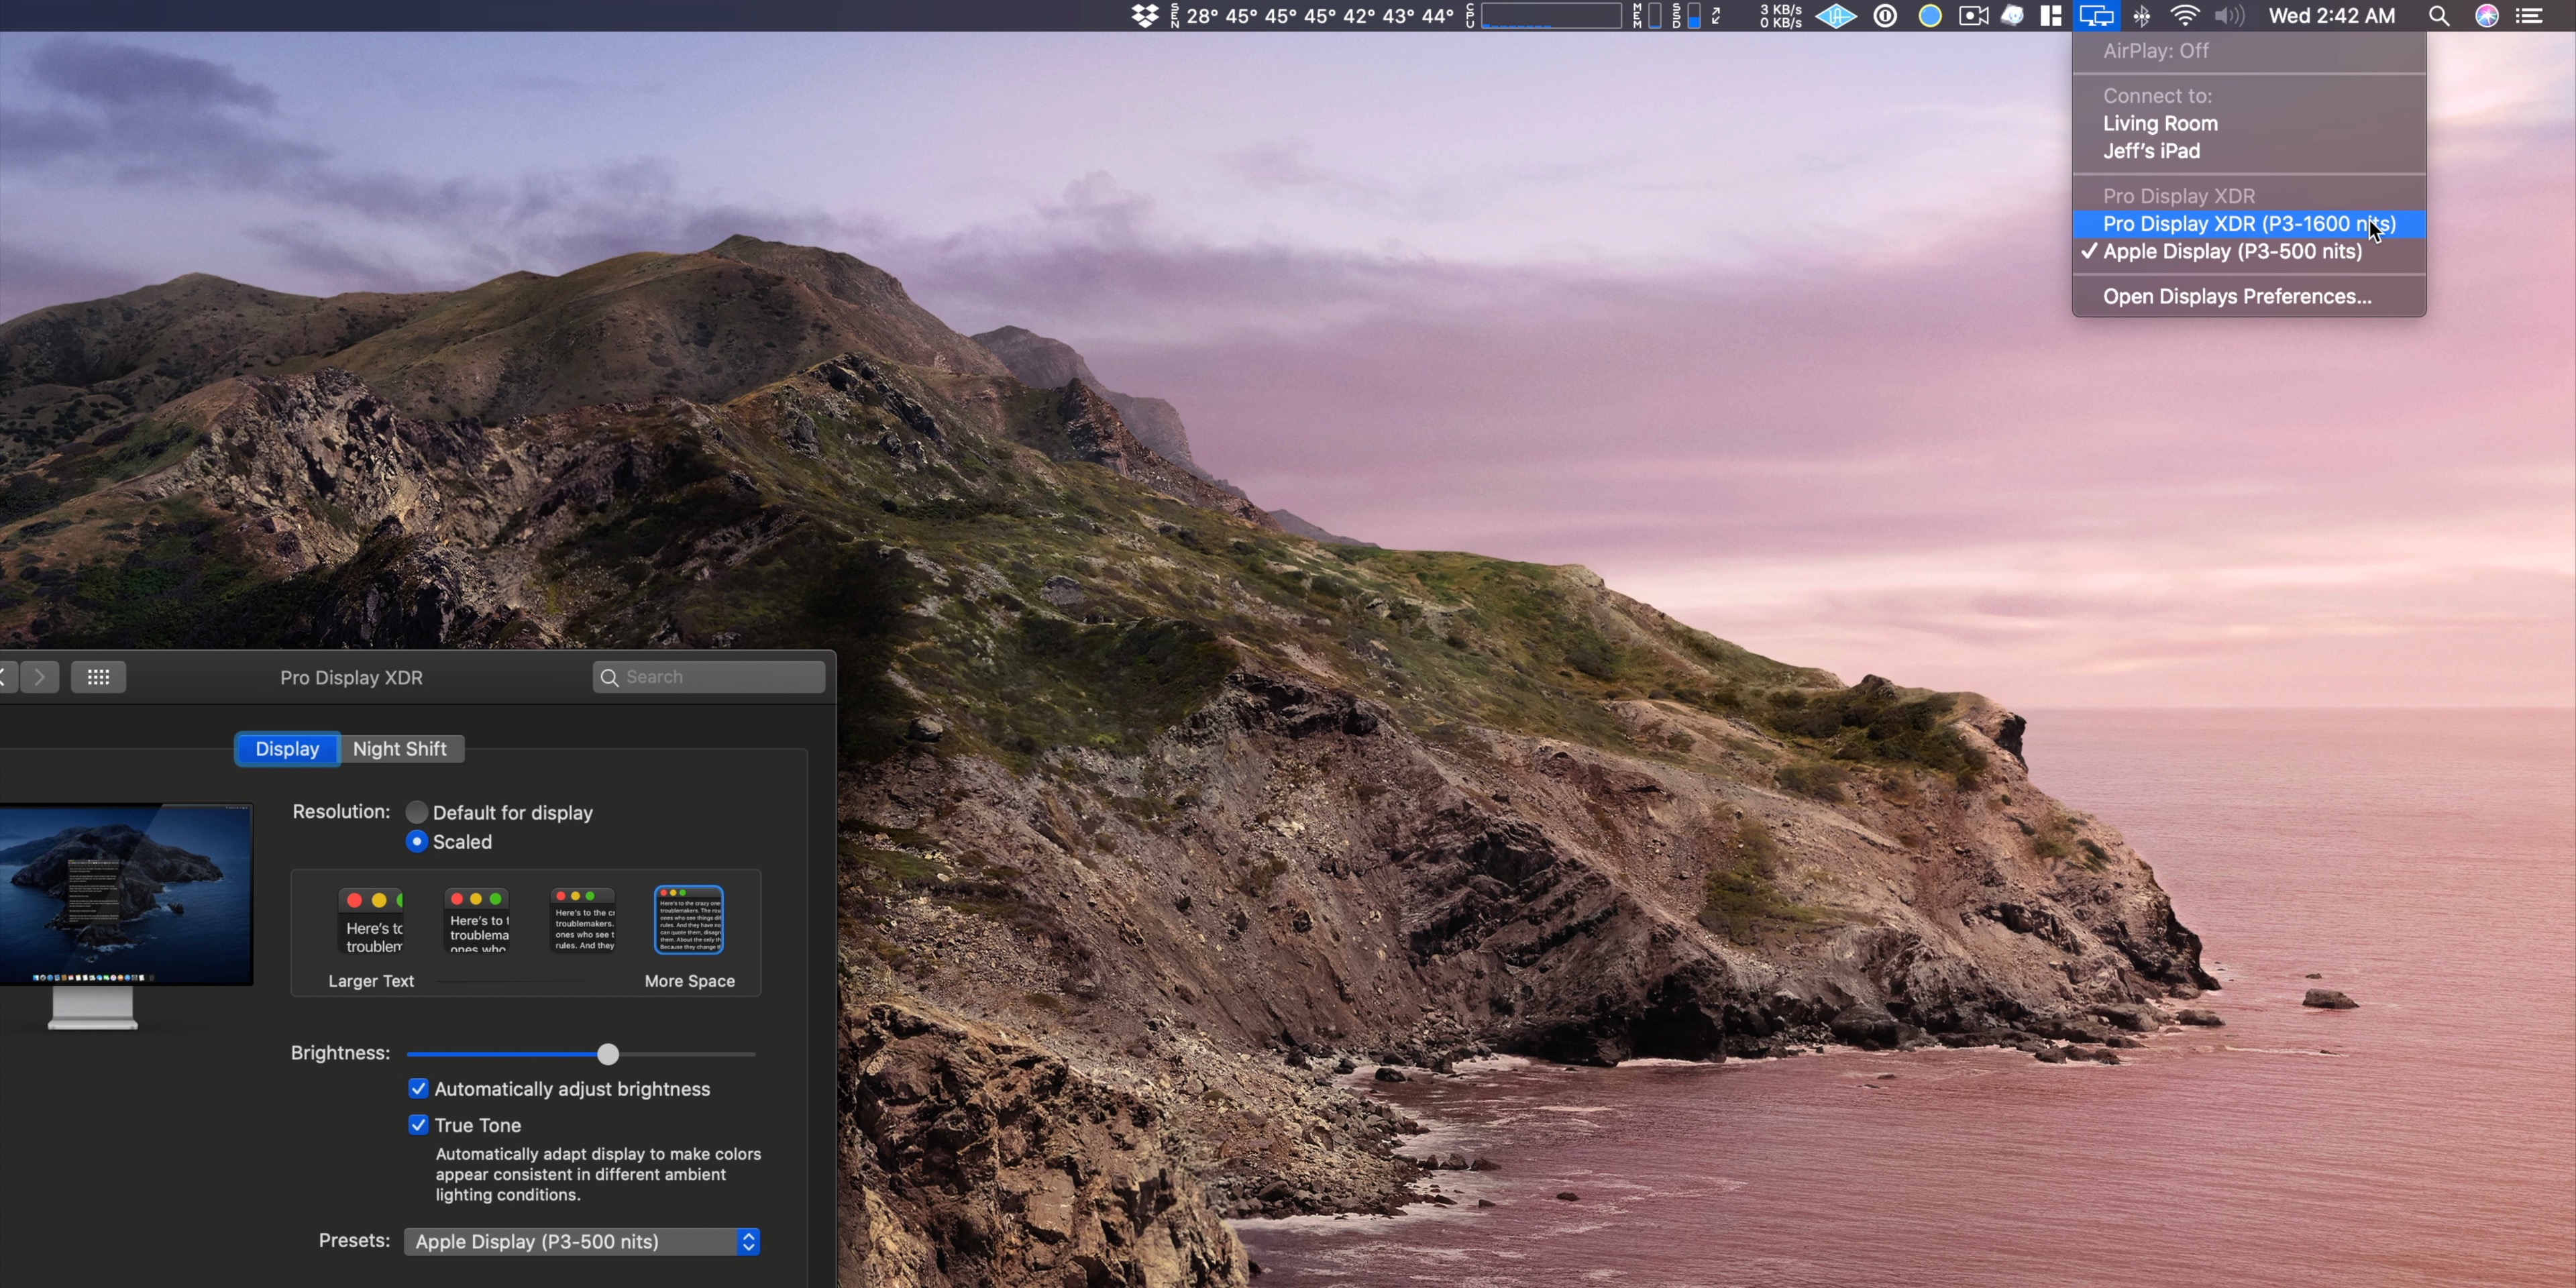Click the 1Password menu bar icon
Screen dimensions: 2576x1288
(1885, 16)
